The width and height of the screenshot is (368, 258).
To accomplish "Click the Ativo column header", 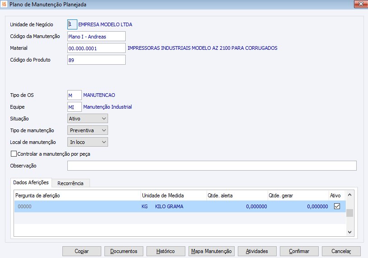I will coord(337,196).
